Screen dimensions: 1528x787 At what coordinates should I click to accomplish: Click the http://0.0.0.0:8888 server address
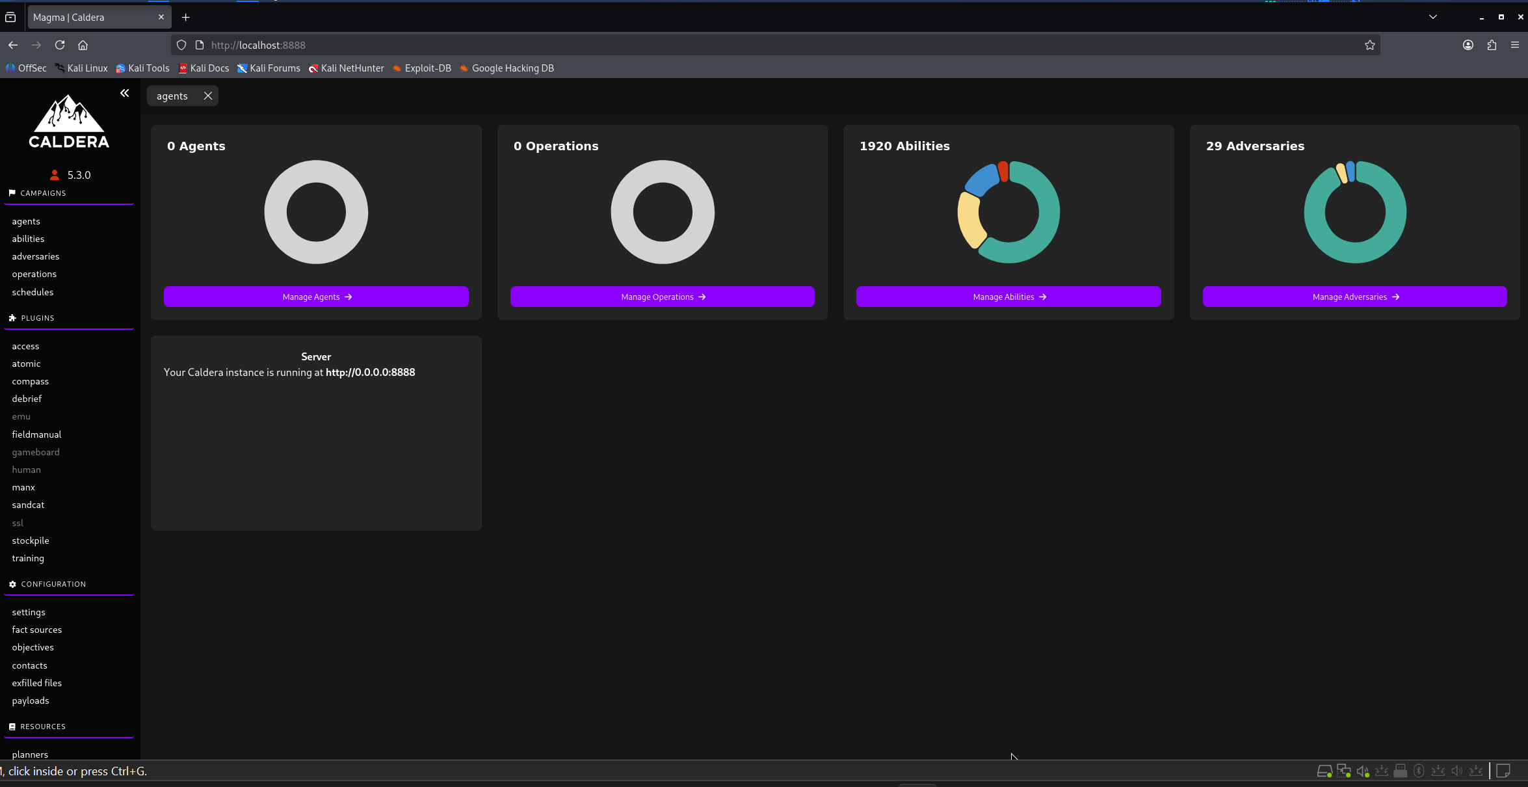(370, 373)
